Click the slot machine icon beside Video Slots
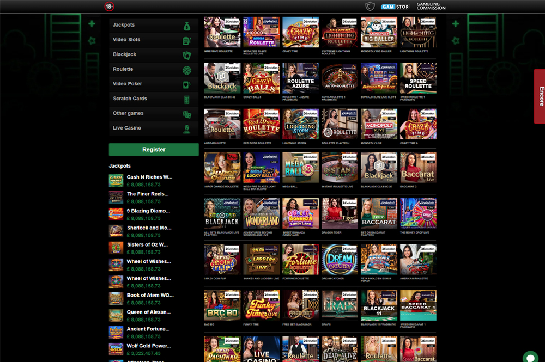 (x=186, y=41)
